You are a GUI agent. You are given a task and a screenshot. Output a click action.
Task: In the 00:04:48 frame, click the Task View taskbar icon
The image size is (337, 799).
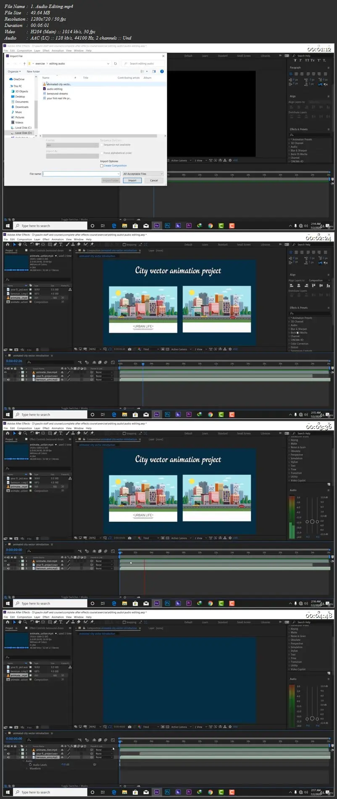[103, 792]
